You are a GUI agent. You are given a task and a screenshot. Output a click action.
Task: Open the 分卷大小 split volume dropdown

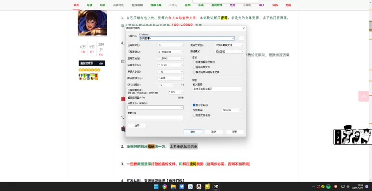155,108
